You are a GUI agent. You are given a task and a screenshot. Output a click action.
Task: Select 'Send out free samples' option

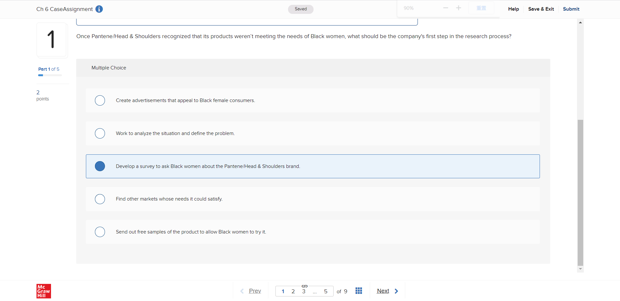click(313, 232)
